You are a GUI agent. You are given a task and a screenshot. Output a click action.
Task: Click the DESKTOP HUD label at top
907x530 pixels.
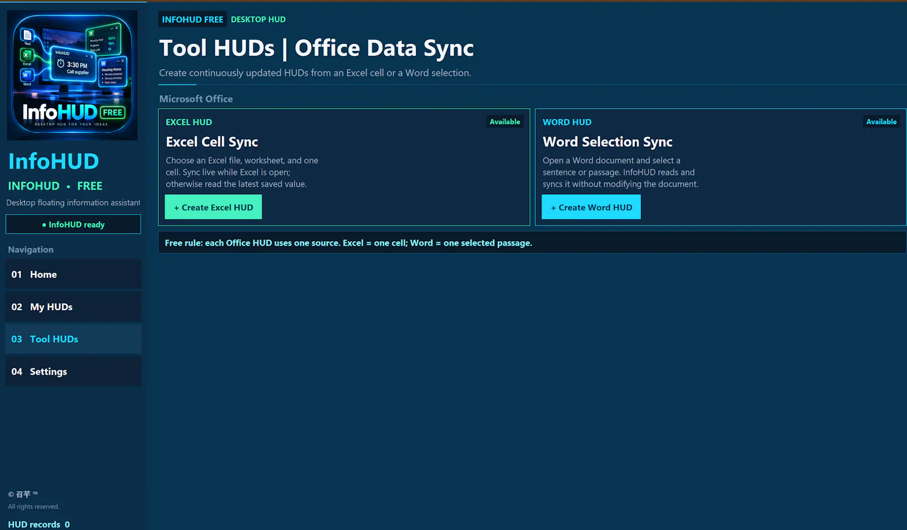[258, 19]
